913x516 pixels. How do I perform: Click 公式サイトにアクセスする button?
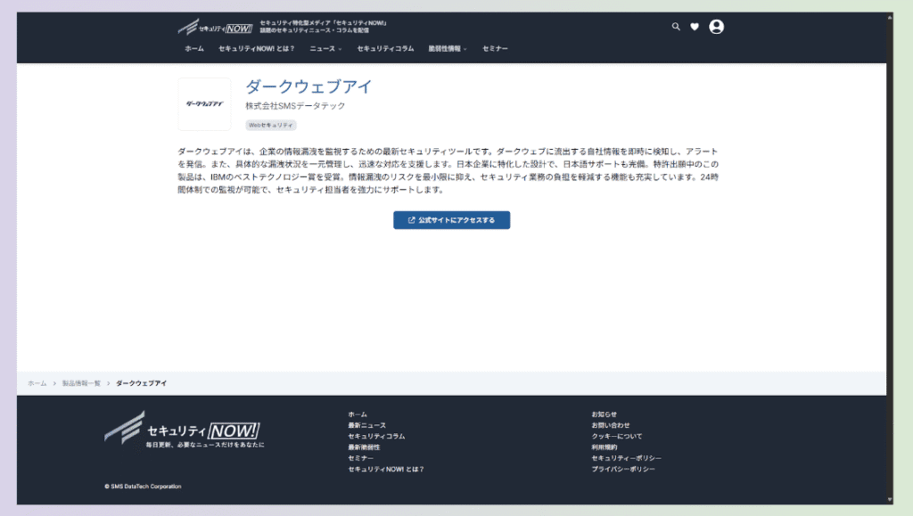452,220
